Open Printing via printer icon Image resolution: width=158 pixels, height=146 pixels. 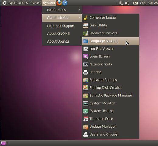point(86,72)
